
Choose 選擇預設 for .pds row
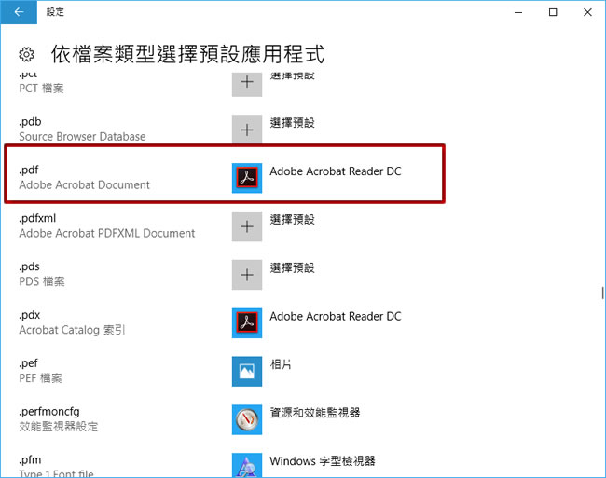point(292,267)
